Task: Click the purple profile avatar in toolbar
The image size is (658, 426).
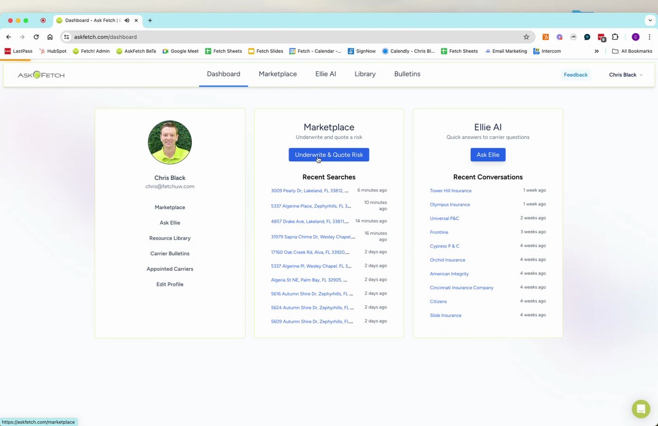Action: point(636,37)
